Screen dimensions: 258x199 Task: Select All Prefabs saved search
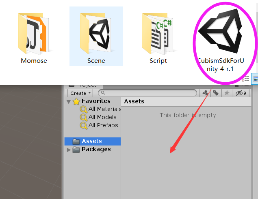click(x=103, y=125)
